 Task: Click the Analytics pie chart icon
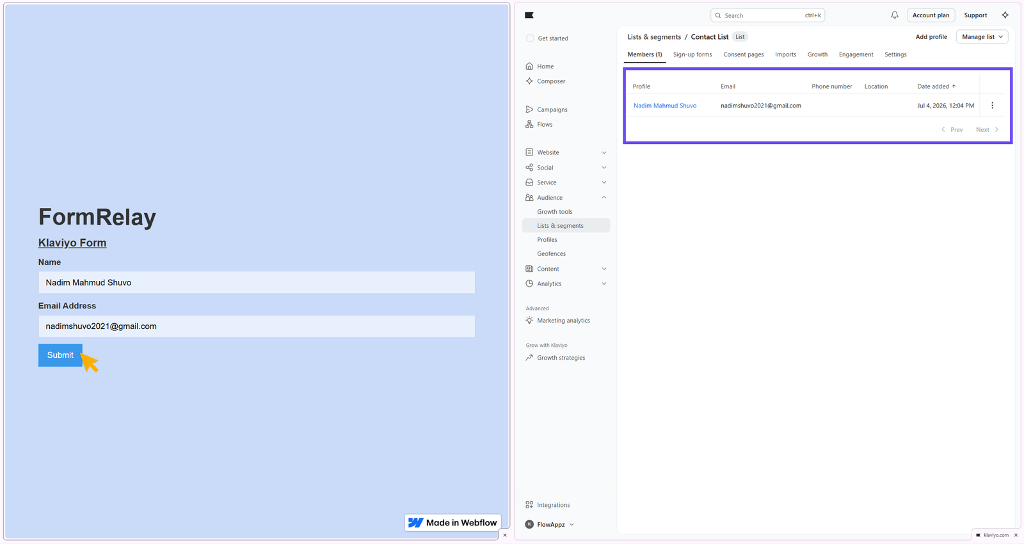coord(529,284)
